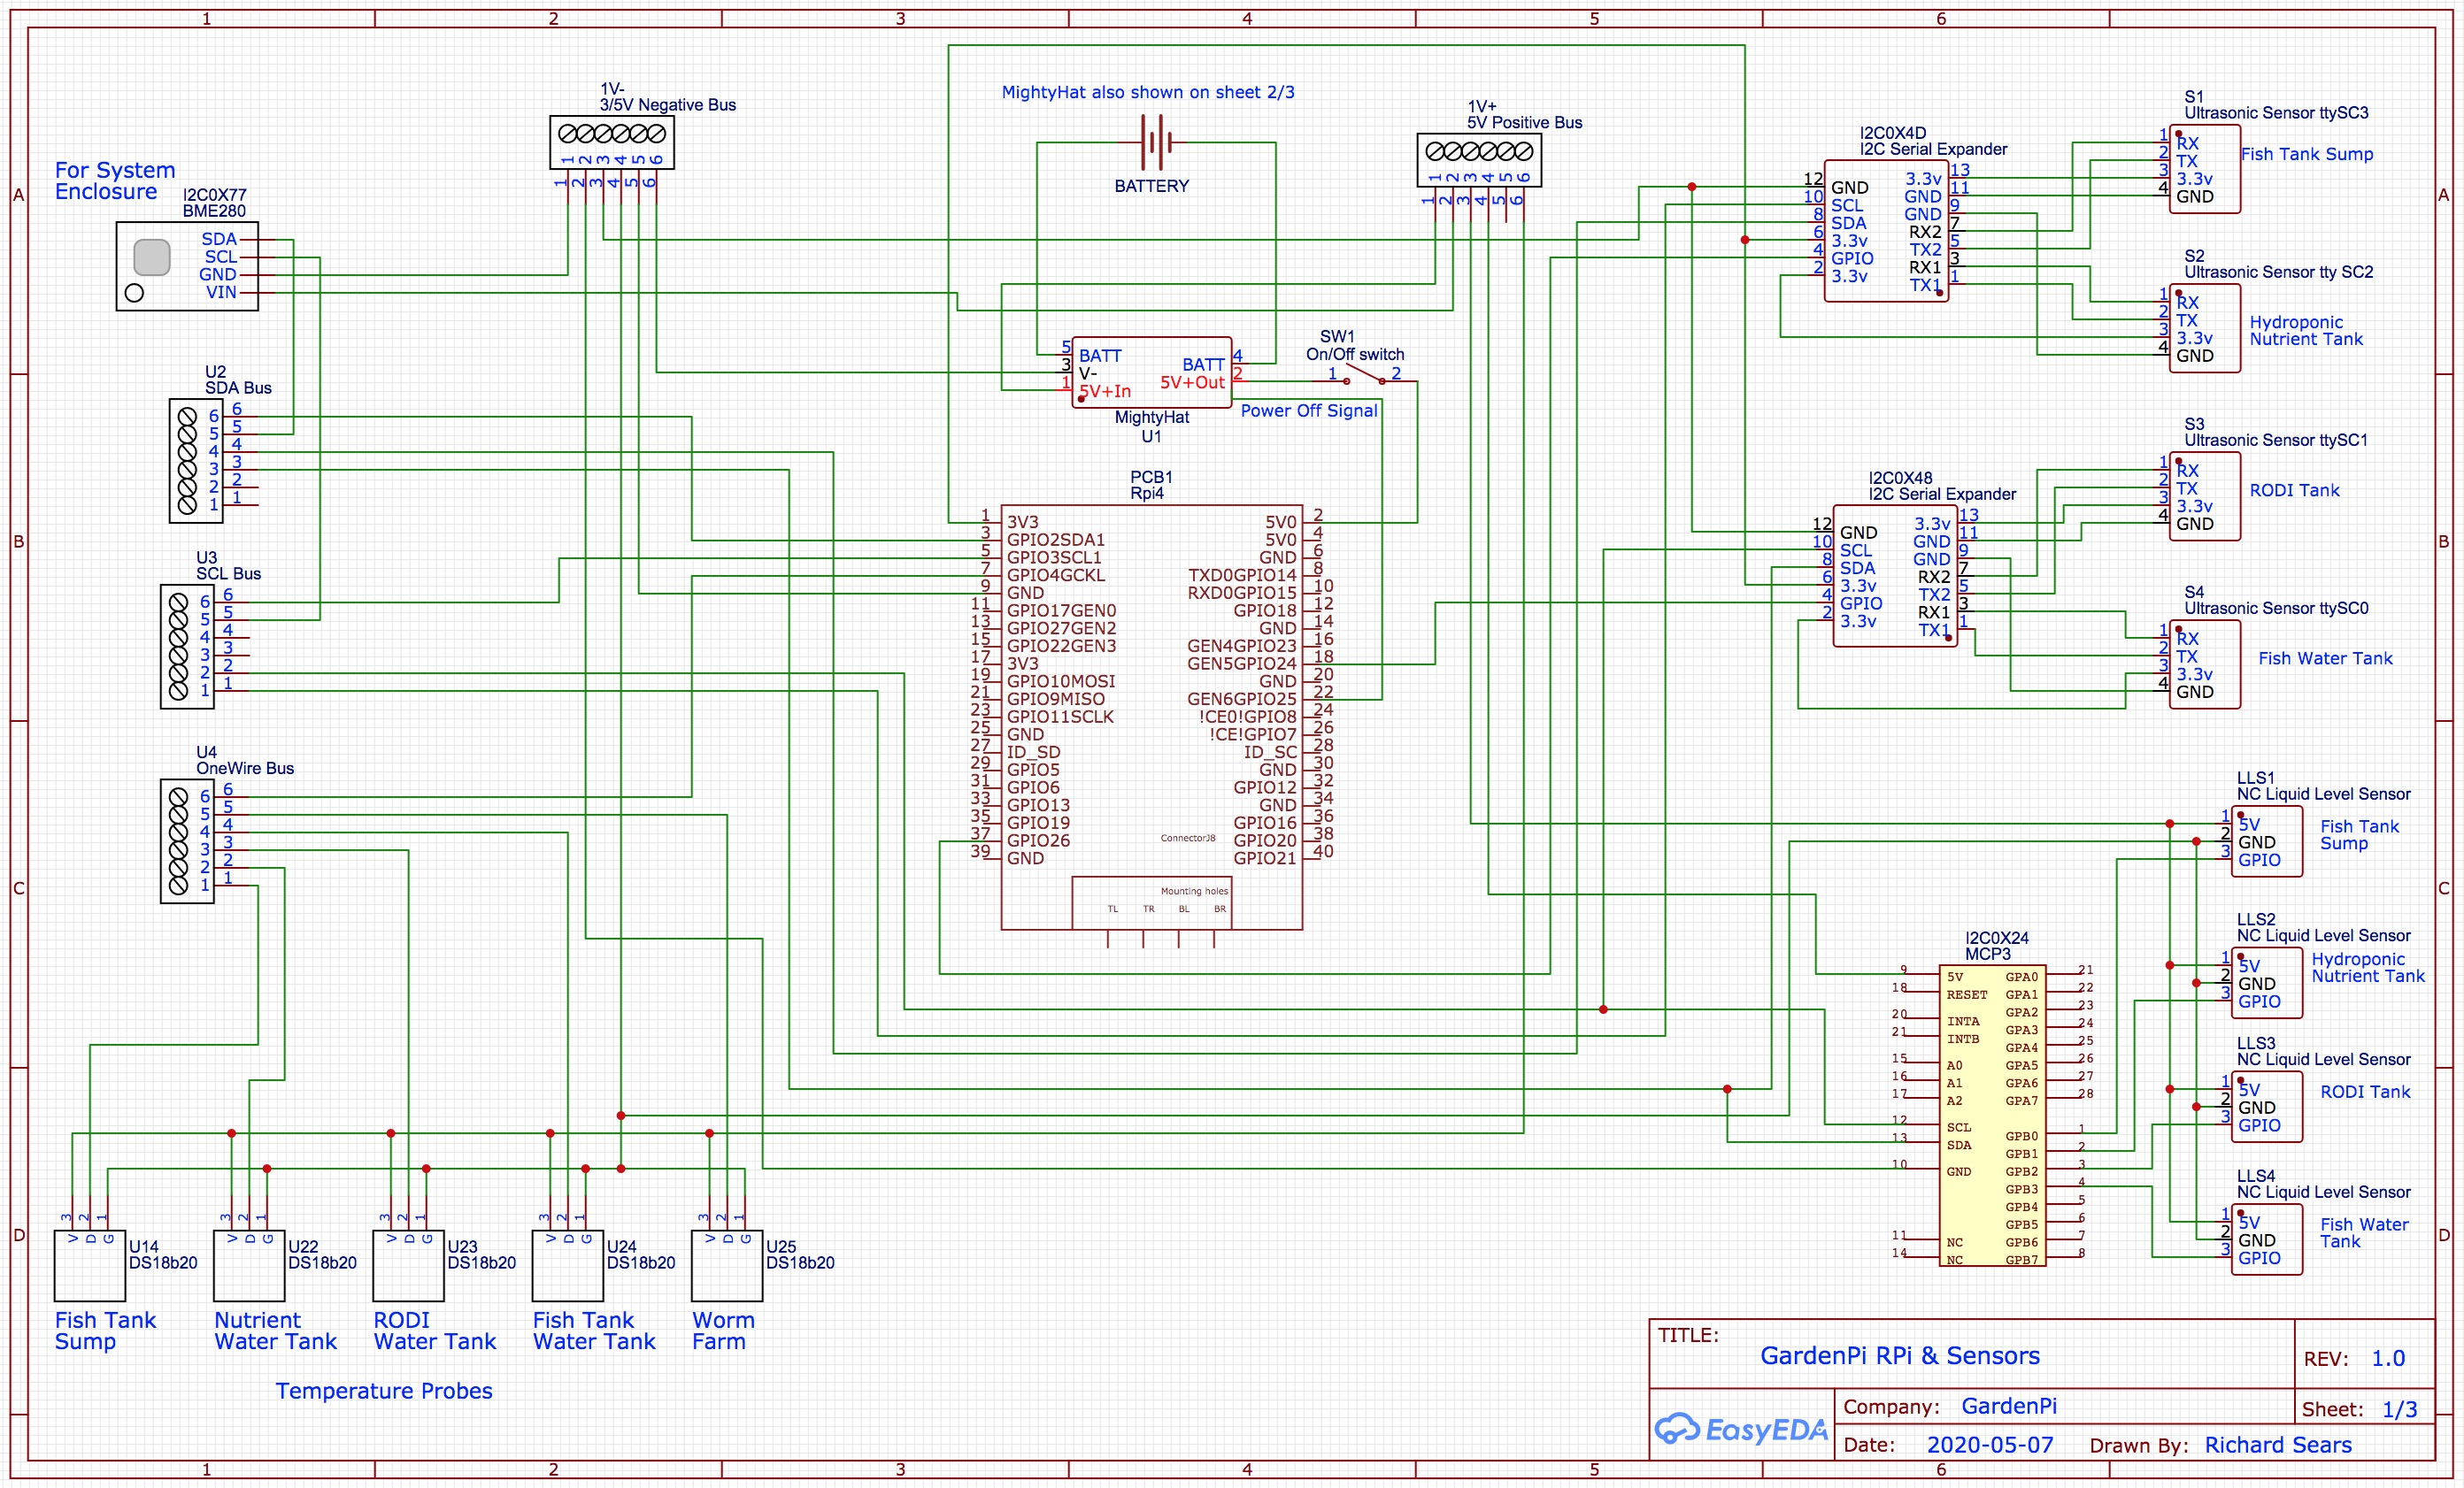Click the 'Fish Tank Water Tank' probe label

point(594,1331)
